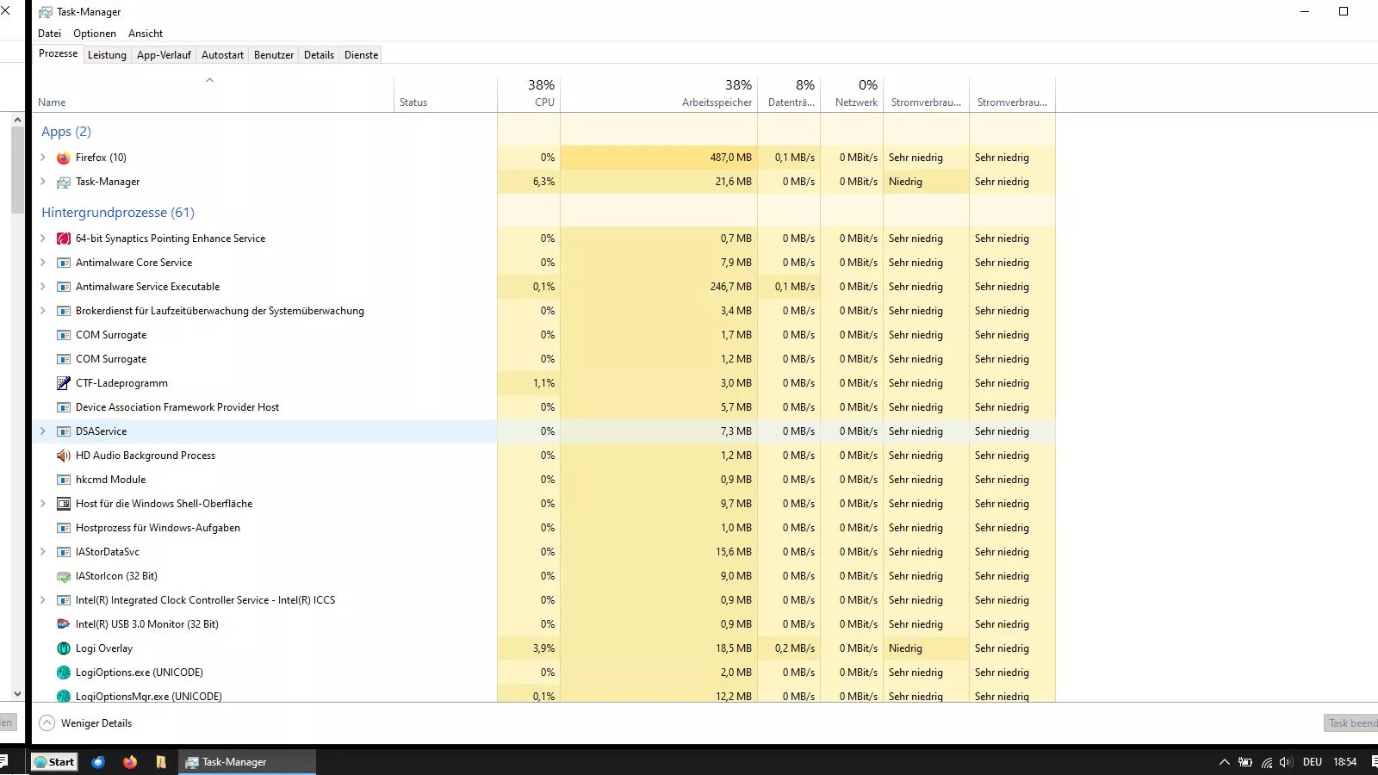This screenshot has width=1378, height=775.
Task: Click the Synaptics Pointing Enhance Service icon
Action: pos(63,239)
